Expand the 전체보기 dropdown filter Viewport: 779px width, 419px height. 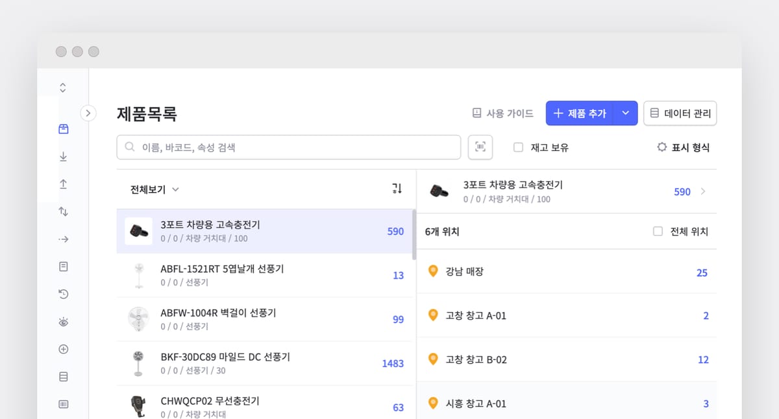(155, 189)
